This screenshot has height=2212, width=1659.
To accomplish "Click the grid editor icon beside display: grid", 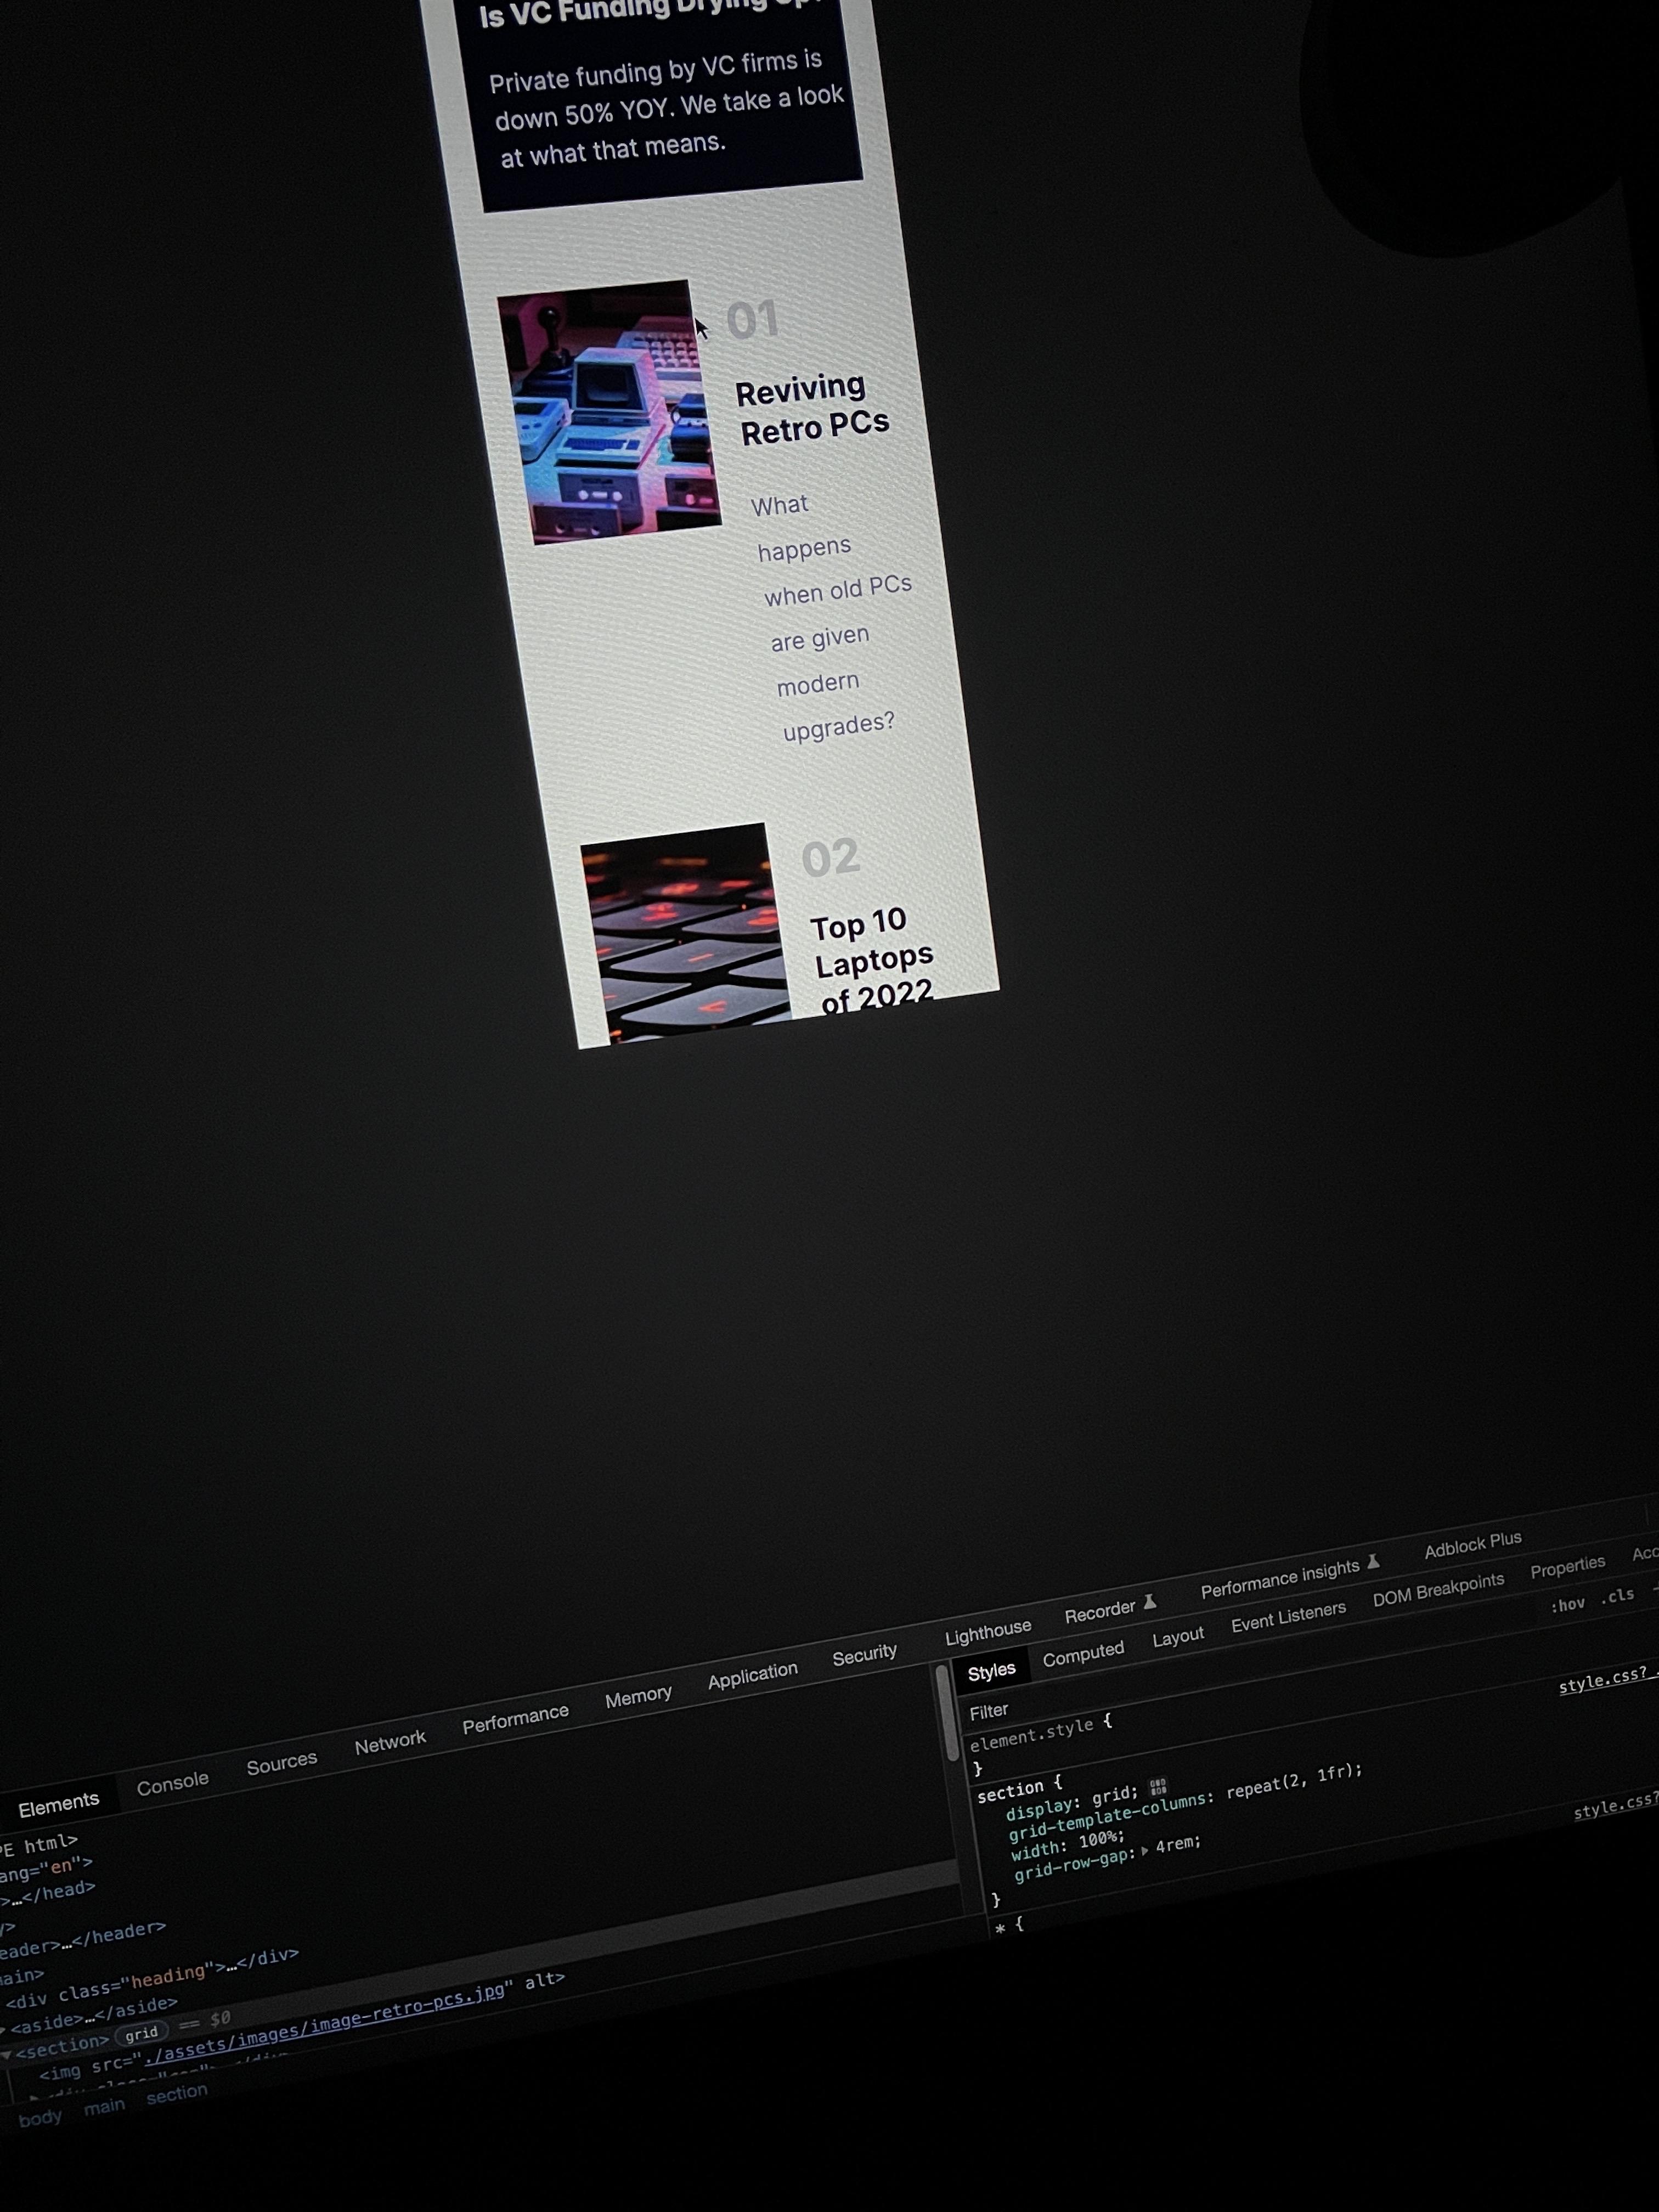I will [1158, 1786].
